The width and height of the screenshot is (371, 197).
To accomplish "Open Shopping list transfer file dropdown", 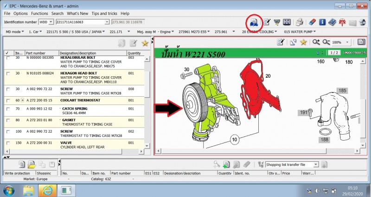I will (316, 165).
